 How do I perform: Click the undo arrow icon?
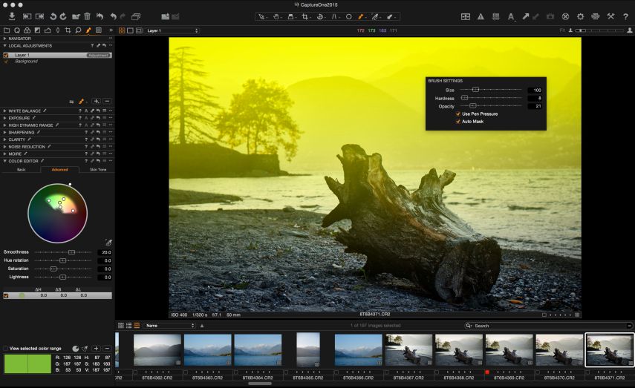(x=114, y=16)
